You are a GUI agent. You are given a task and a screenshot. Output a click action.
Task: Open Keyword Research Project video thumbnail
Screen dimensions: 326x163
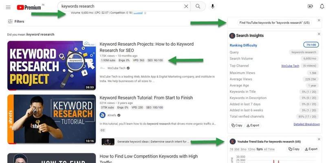coord(52,66)
